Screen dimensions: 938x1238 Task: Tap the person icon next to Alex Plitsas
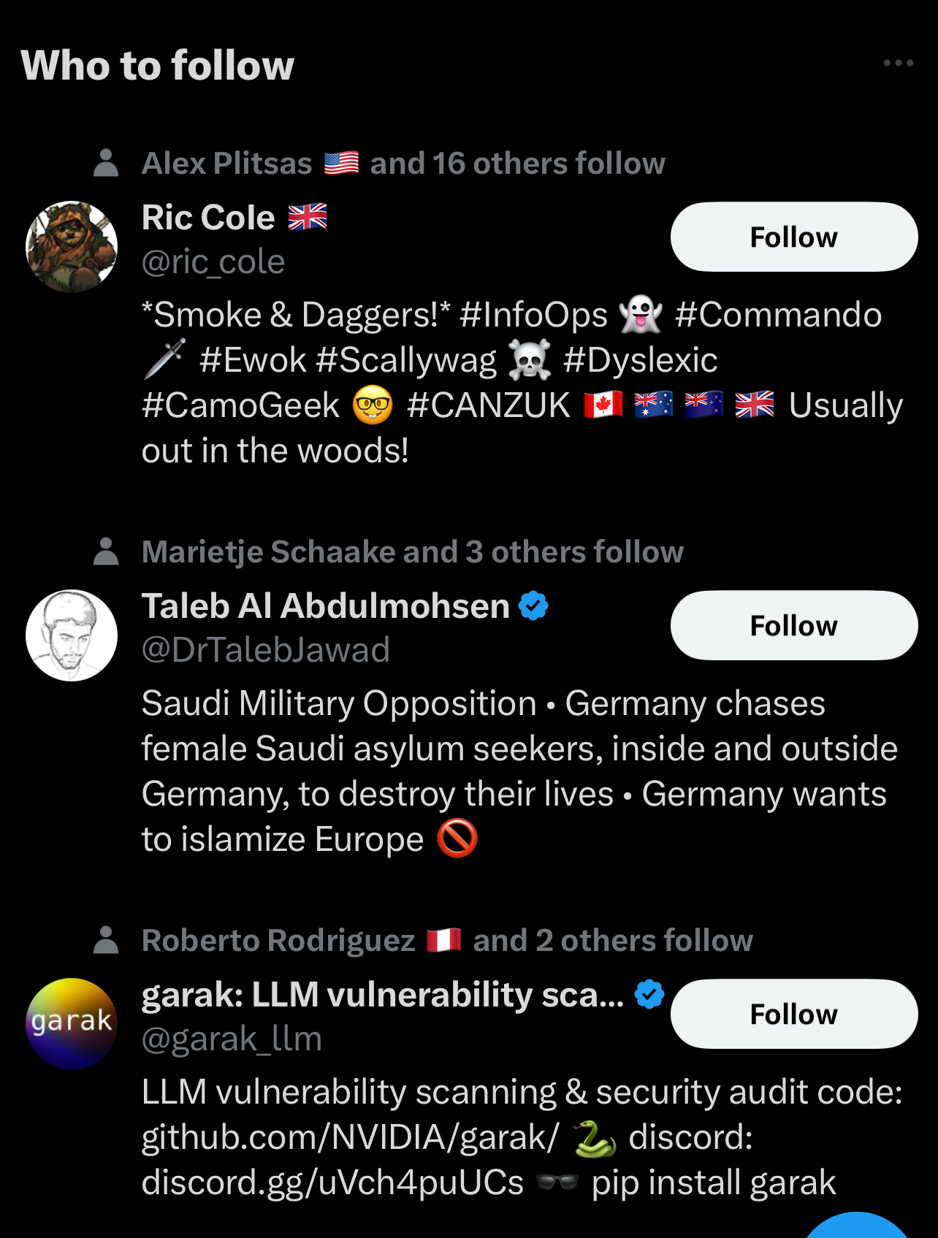click(x=107, y=163)
